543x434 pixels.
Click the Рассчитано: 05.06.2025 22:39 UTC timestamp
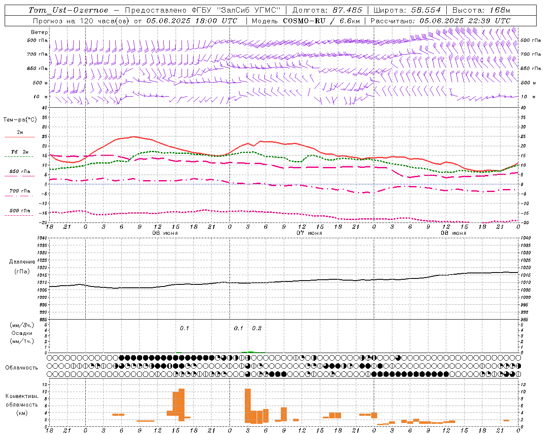tap(440, 20)
